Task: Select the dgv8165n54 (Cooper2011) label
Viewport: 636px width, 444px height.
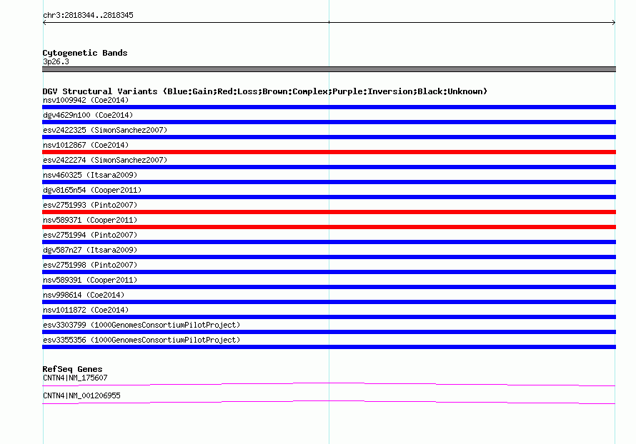Action: [x=92, y=190]
